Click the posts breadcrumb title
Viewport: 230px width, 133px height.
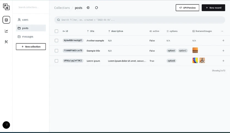(78, 8)
